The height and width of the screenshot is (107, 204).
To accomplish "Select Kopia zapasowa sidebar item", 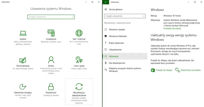I will [x=125, y=43].
